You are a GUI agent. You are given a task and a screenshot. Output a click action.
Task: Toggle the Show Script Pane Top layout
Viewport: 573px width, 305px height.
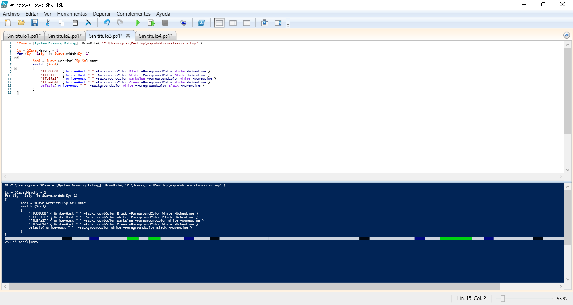click(x=219, y=23)
